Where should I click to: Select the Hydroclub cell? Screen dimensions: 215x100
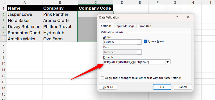pos(60,33)
